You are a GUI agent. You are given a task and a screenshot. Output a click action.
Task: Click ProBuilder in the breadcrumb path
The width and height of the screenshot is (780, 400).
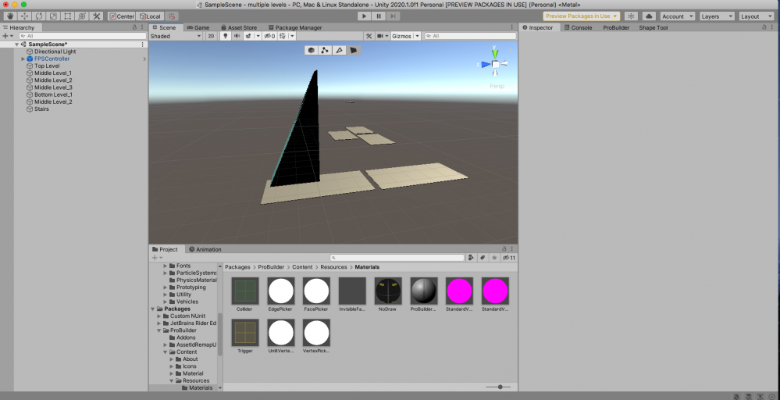(272, 267)
